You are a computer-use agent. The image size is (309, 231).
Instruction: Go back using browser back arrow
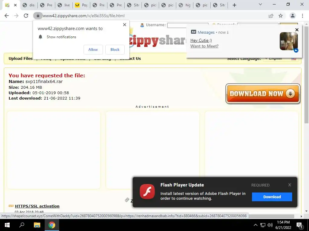(7, 16)
